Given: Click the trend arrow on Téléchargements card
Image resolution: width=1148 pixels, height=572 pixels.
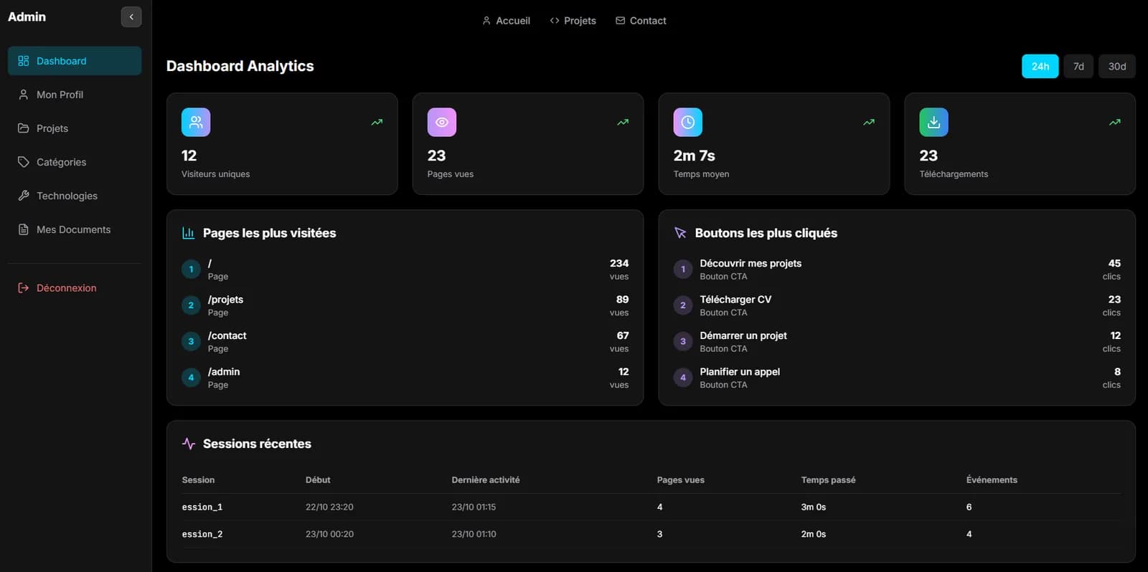Looking at the screenshot, I should [1115, 123].
